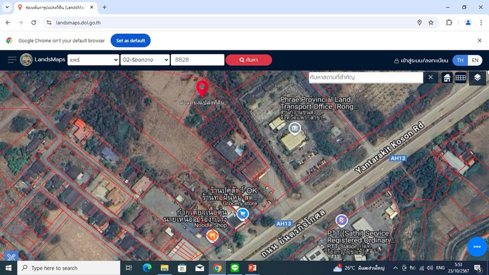Open the grid view icon
Image resolution: width=489 pixels, height=275 pixels.
click(461, 78)
